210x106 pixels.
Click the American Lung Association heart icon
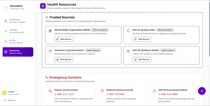tap(50, 51)
